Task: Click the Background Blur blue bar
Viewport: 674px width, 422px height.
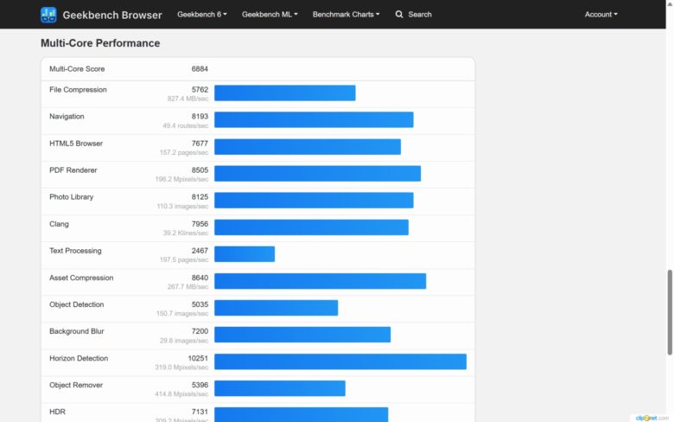Action: click(x=302, y=335)
